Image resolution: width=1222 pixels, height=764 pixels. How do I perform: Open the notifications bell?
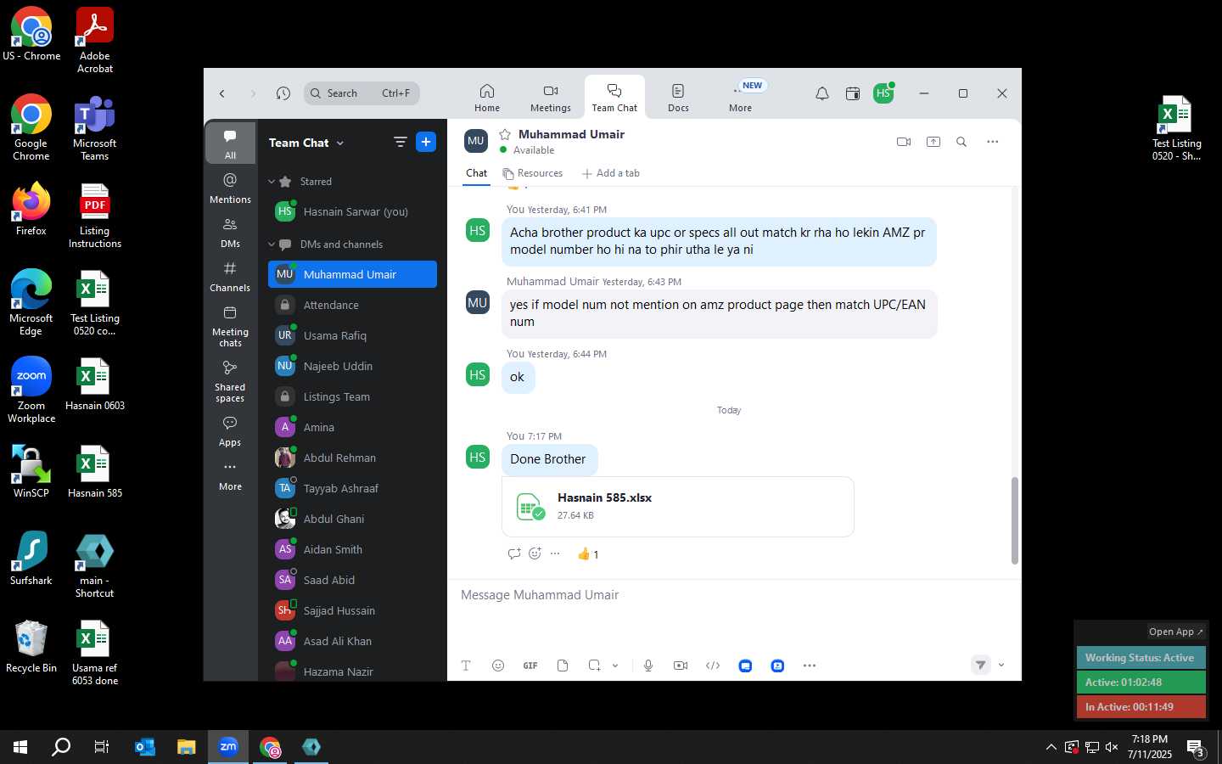[822, 93]
